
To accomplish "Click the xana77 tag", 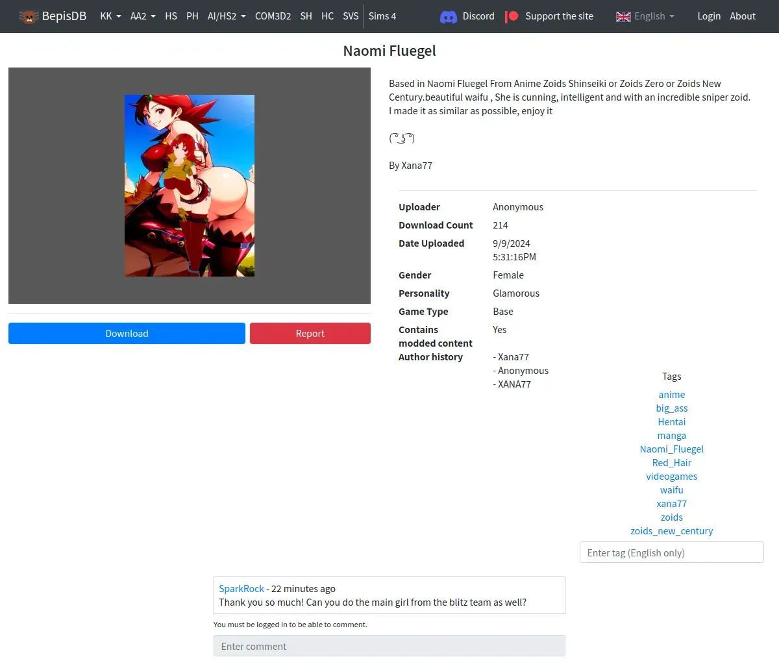I will 671,504.
